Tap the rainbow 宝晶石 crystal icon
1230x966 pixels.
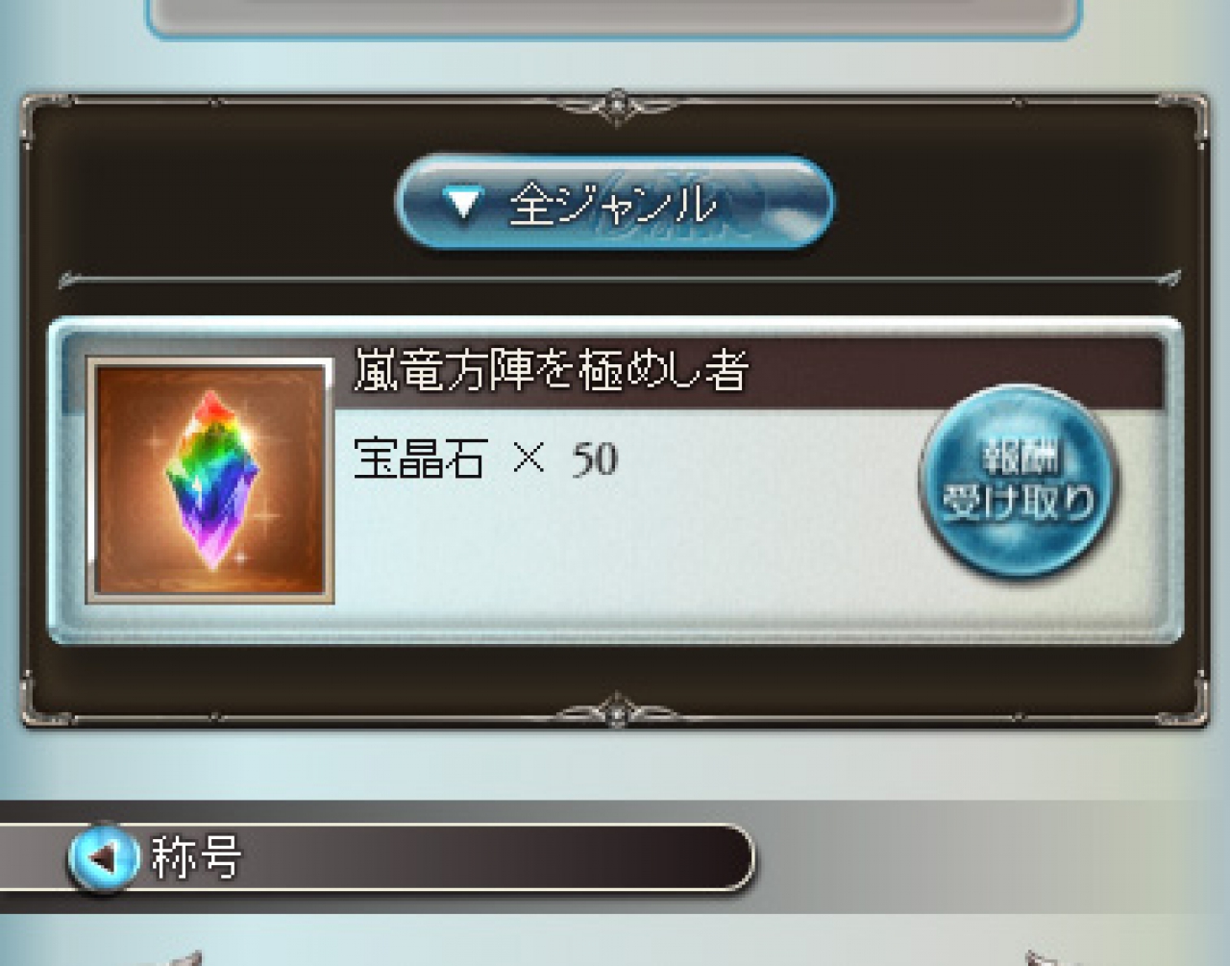click(x=210, y=479)
